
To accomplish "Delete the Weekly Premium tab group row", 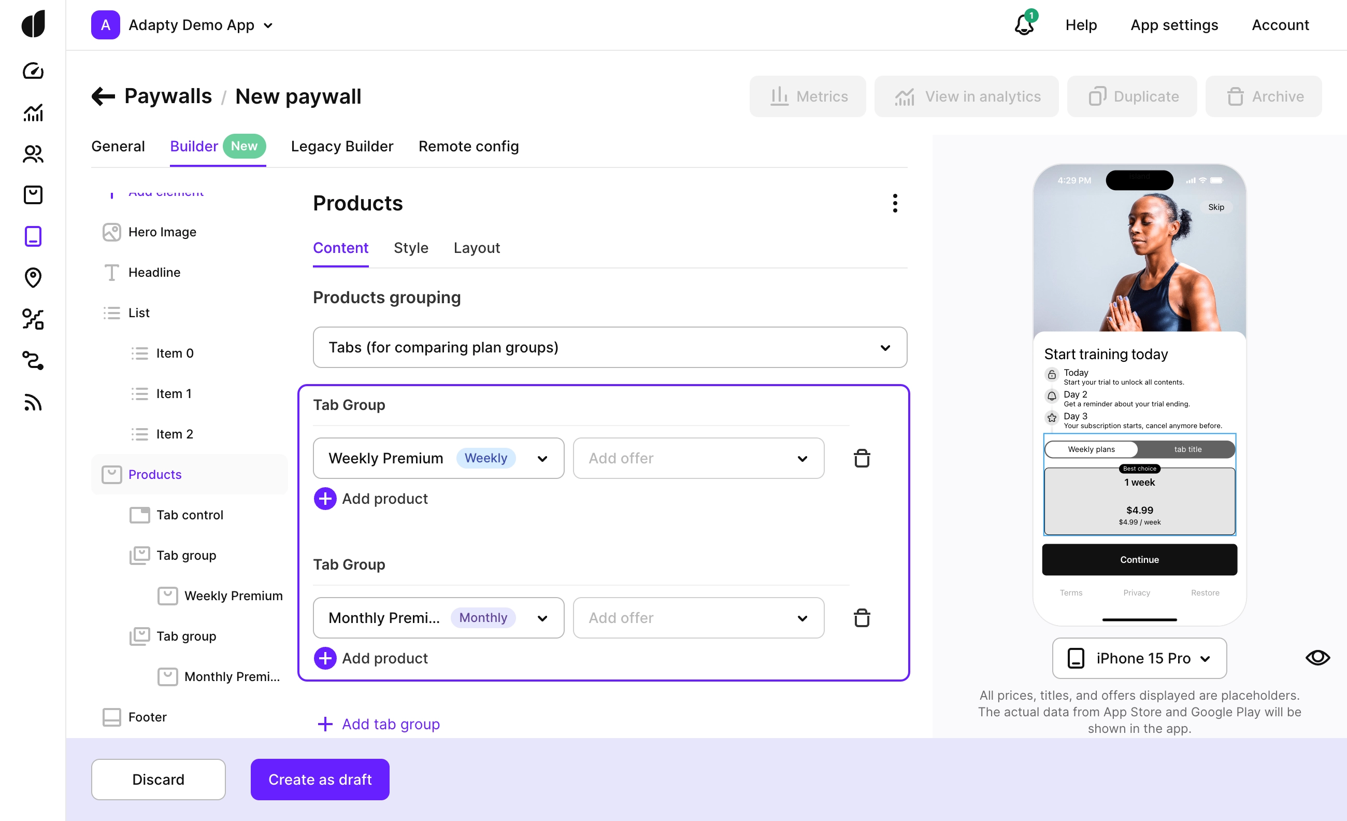I will pyautogui.click(x=862, y=458).
